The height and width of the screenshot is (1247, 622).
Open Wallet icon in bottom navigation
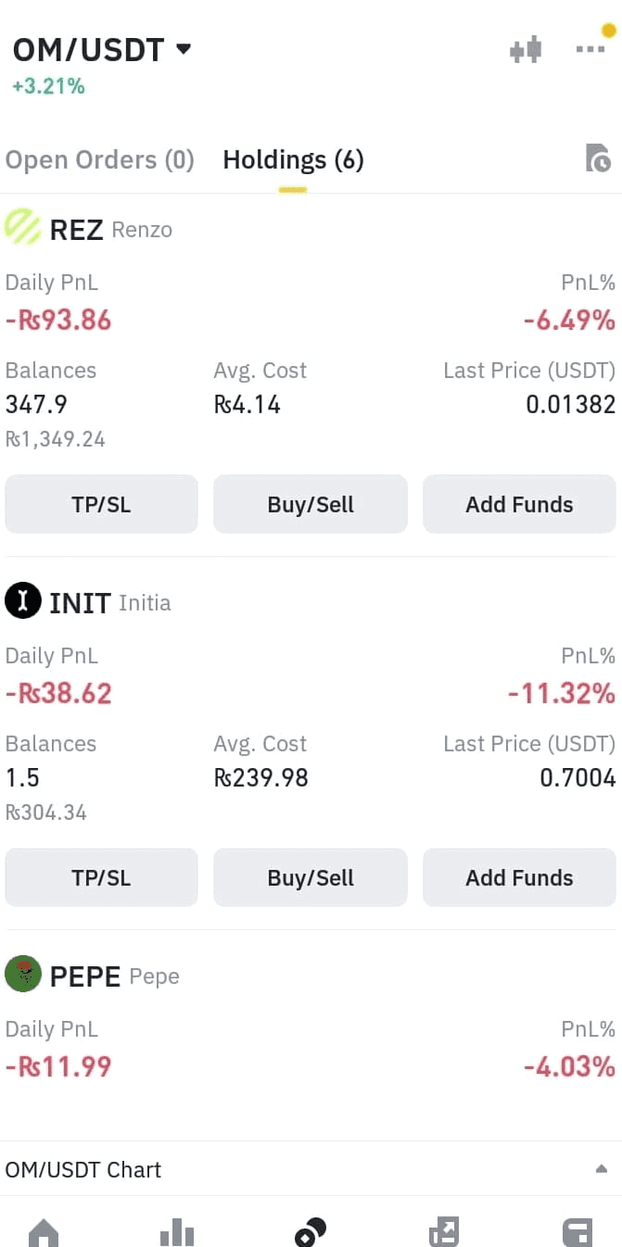[578, 1232]
